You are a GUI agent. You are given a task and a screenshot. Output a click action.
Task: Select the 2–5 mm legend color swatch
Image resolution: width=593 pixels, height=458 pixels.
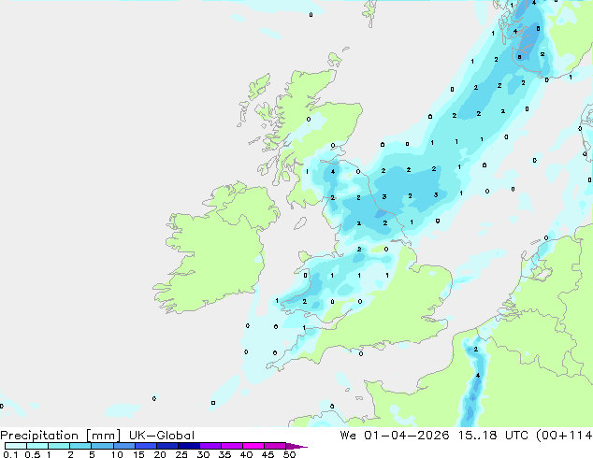80,446
